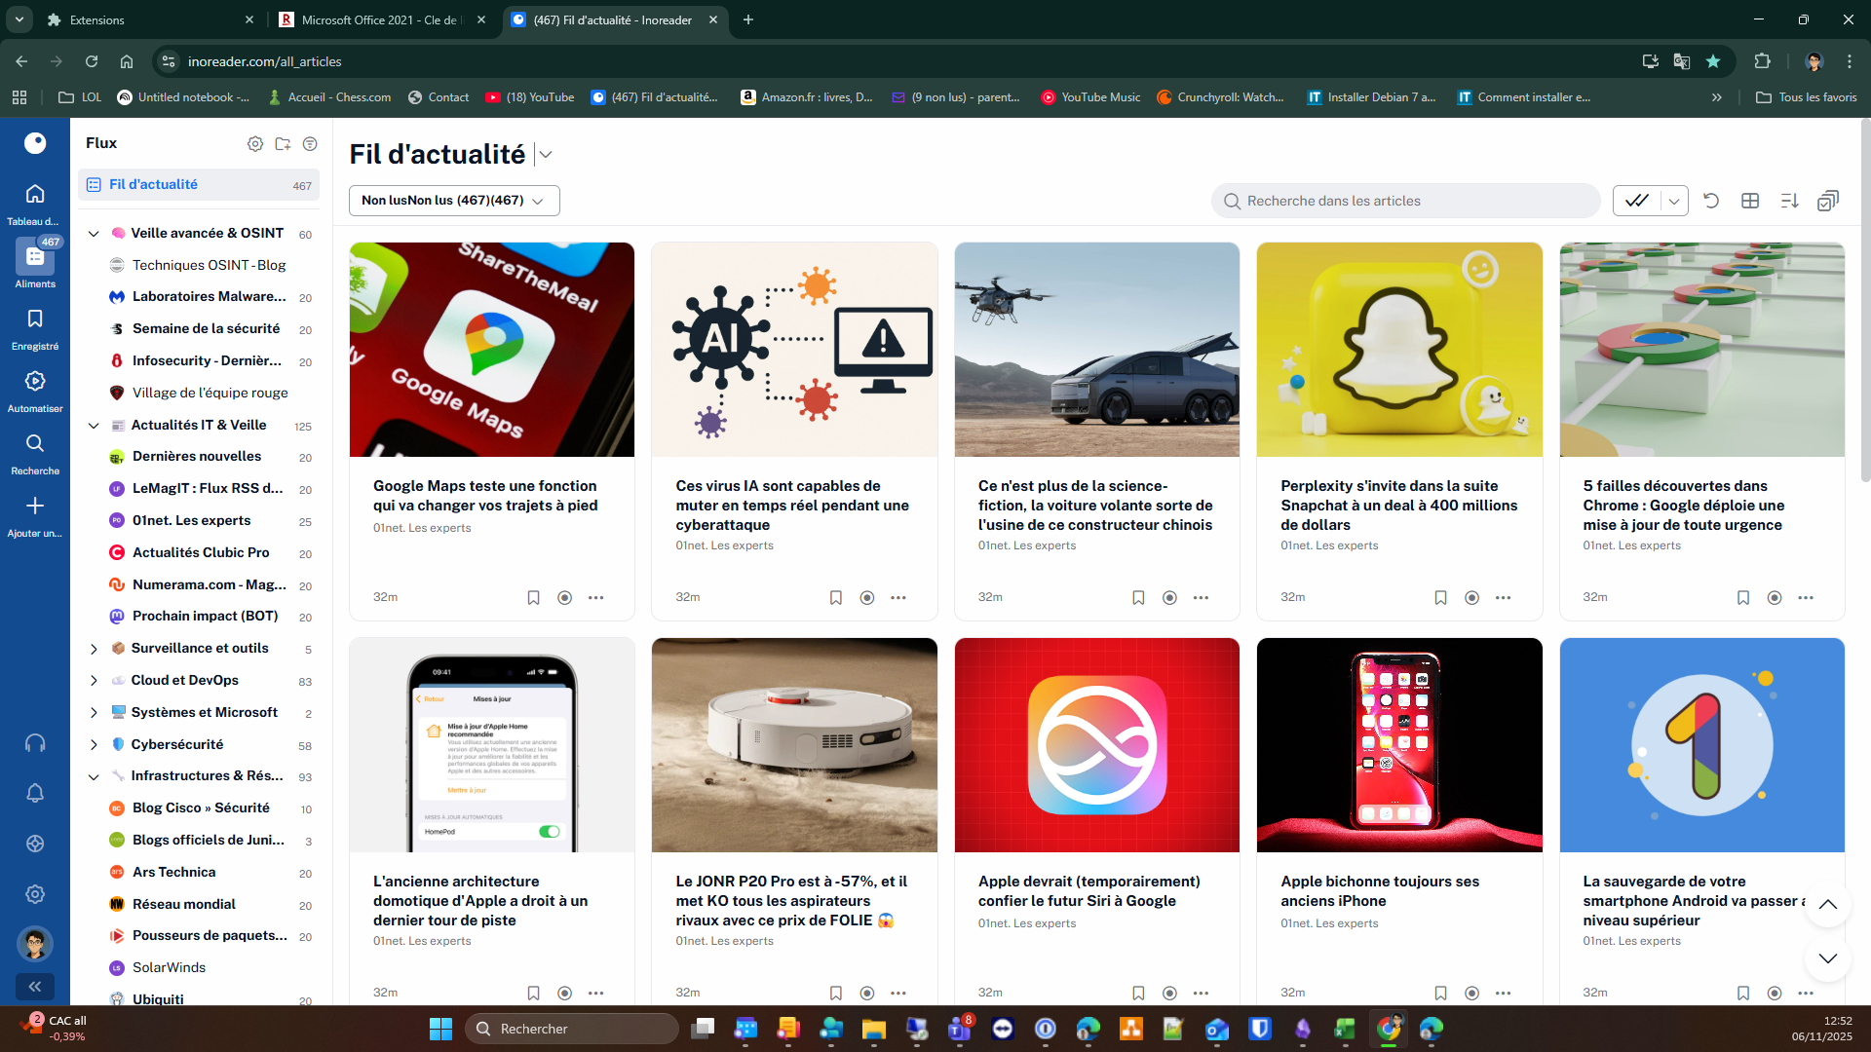Bookmark the JONR P20 Pro article
This screenshot has height=1052, width=1871.
click(x=835, y=993)
